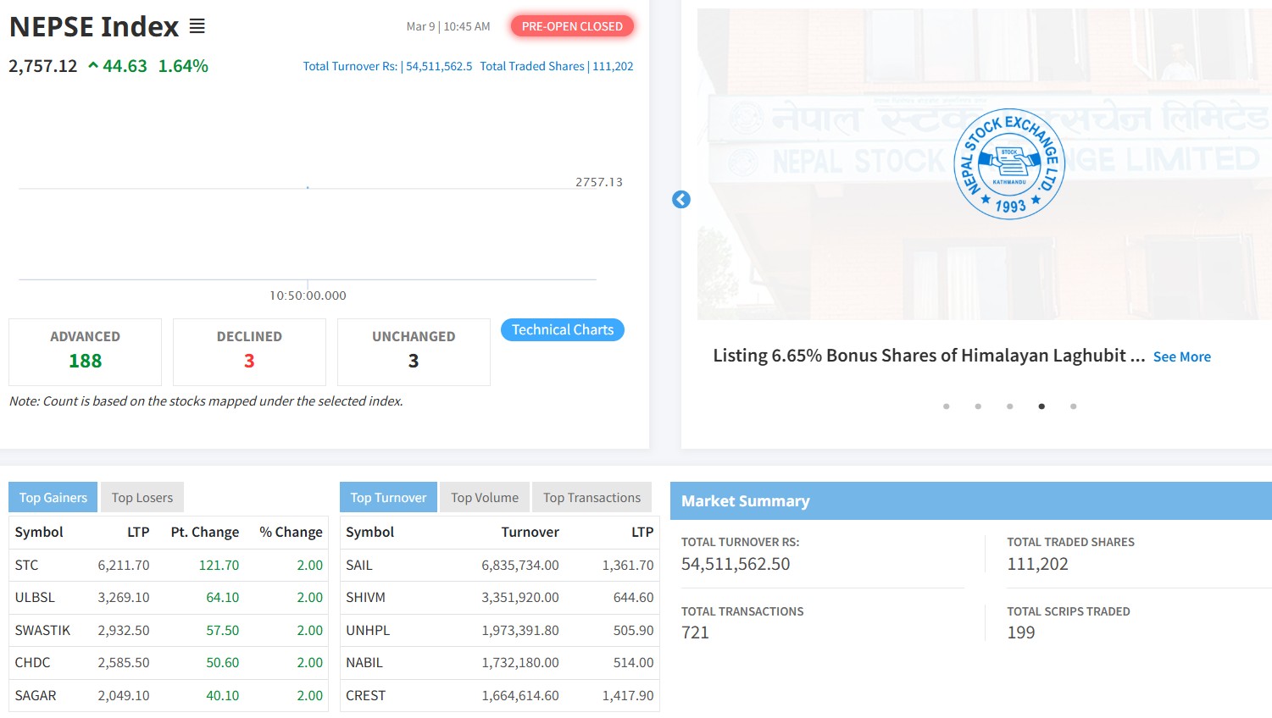Image resolution: width=1272 pixels, height=718 pixels.
Task: Click the Nepal Stock Exchange logo
Action: pyautogui.click(x=1008, y=164)
